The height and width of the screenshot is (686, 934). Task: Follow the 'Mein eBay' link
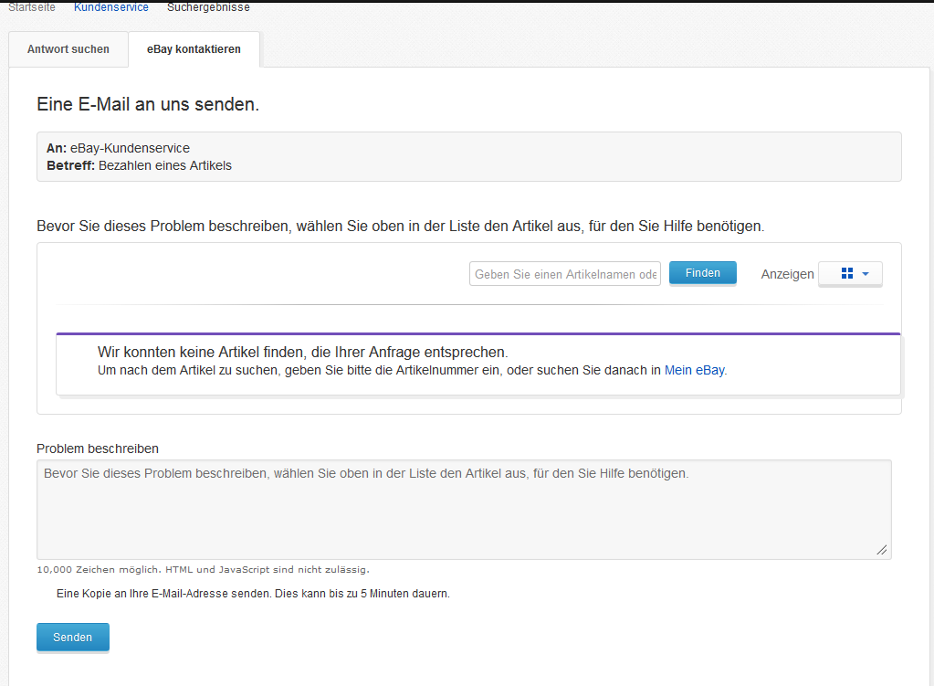(695, 370)
